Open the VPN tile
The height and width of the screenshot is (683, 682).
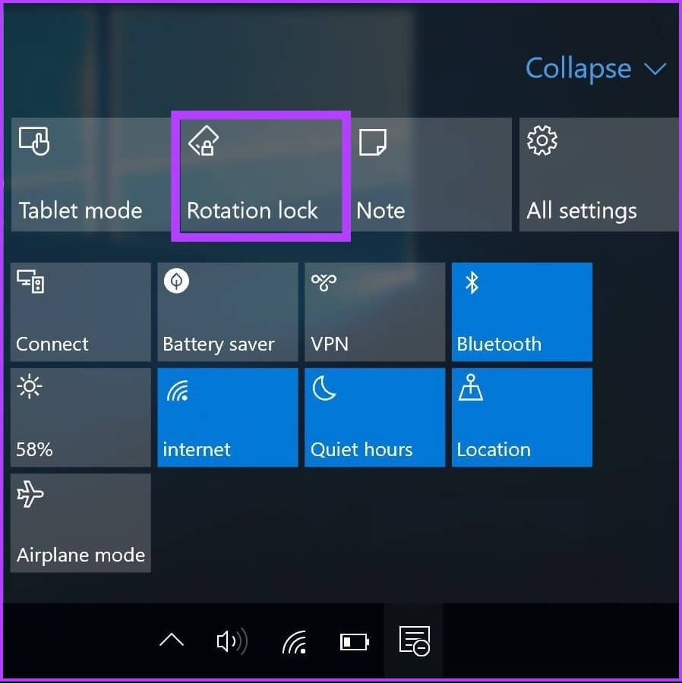coord(374,312)
